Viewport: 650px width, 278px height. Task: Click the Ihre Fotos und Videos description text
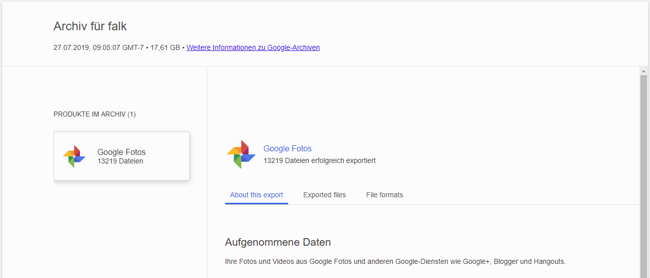tap(395, 261)
